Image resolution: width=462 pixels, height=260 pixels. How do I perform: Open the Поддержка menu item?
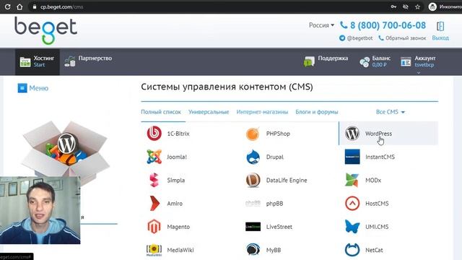pyautogui.click(x=326, y=61)
